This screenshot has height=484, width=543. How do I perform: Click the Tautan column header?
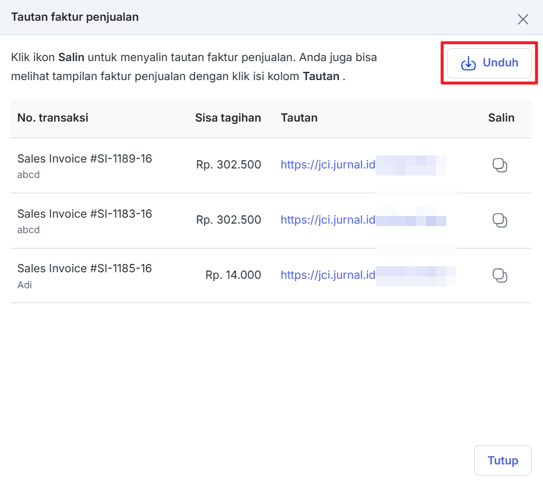pos(299,118)
